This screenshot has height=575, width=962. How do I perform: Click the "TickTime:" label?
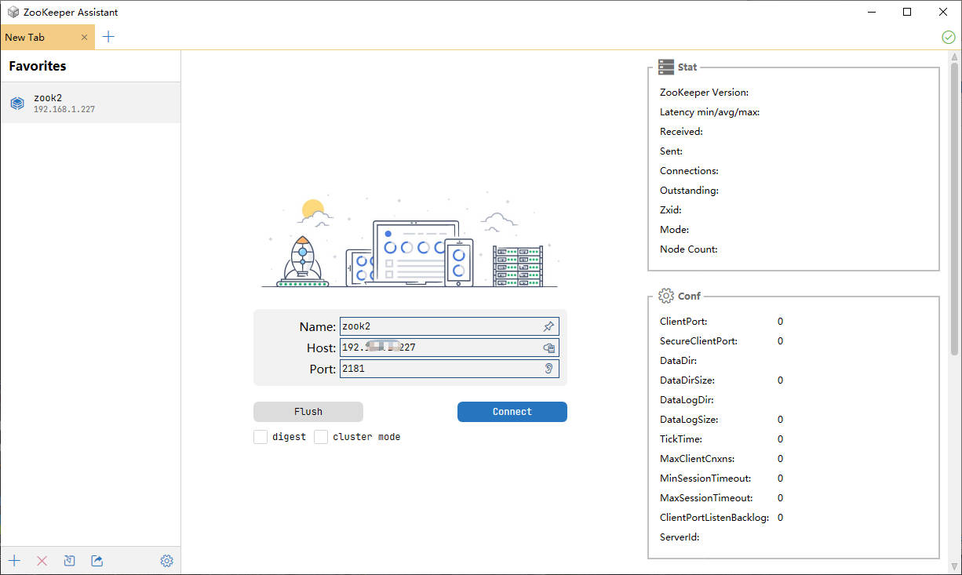pyautogui.click(x=681, y=439)
